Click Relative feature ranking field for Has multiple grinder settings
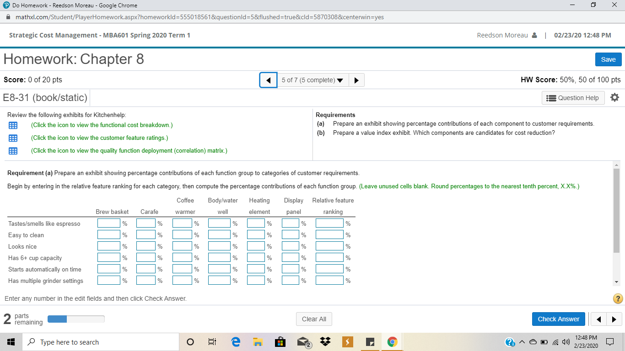The width and height of the screenshot is (625, 351). [x=329, y=281]
